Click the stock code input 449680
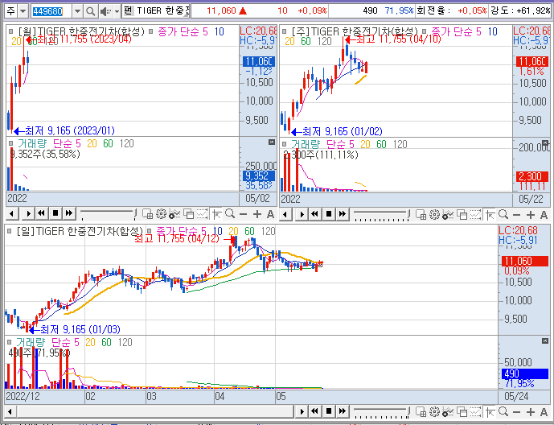The width and height of the screenshot is (554, 425). click(51, 11)
